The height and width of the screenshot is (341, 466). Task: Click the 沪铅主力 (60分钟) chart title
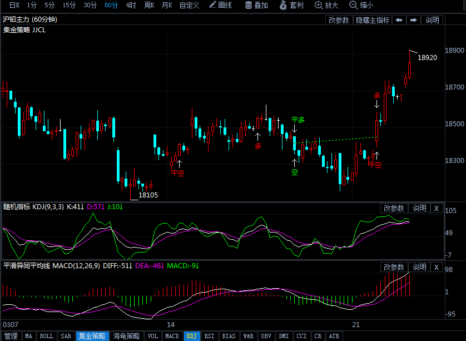30,19
